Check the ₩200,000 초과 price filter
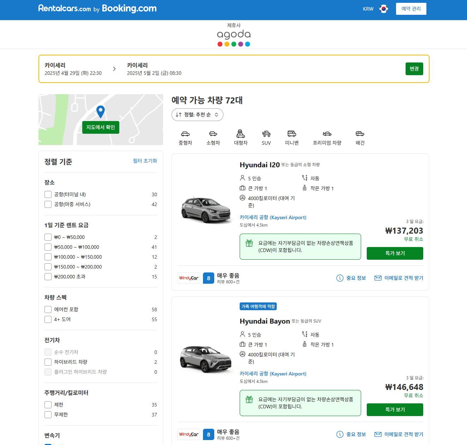This screenshot has height=445, width=467. (x=48, y=277)
